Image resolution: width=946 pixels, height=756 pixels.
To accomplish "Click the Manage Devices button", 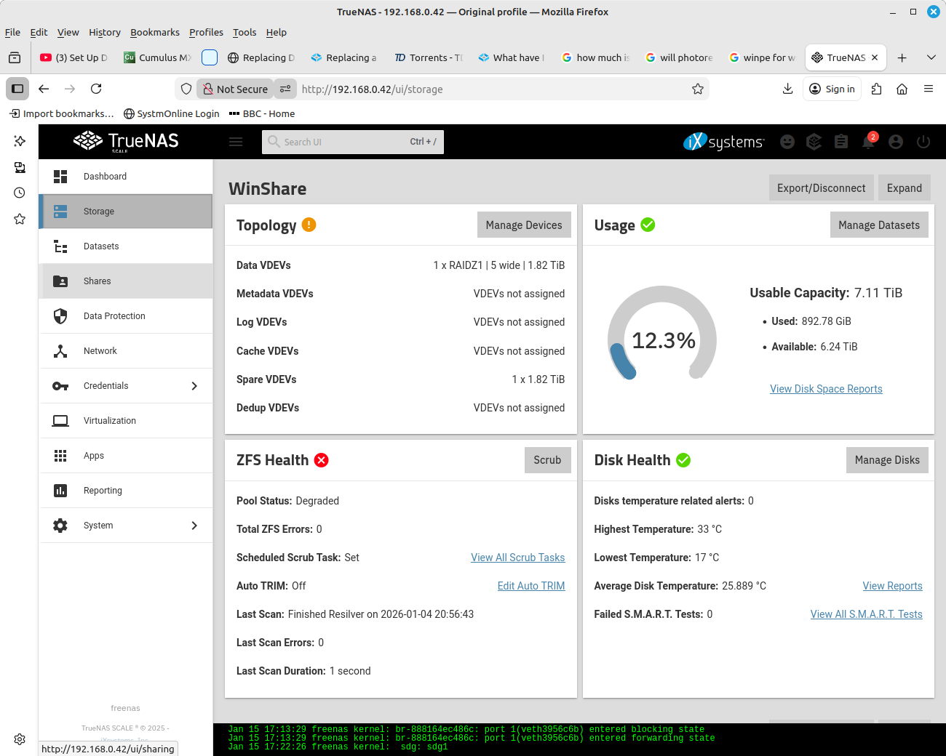I will [523, 225].
